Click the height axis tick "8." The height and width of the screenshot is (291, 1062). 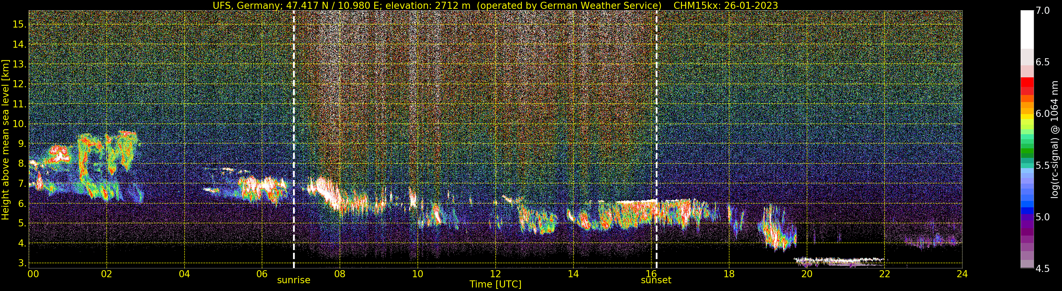(x=22, y=164)
